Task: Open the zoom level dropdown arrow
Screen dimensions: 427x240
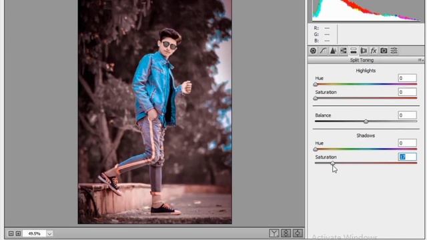Action: [49, 233]
